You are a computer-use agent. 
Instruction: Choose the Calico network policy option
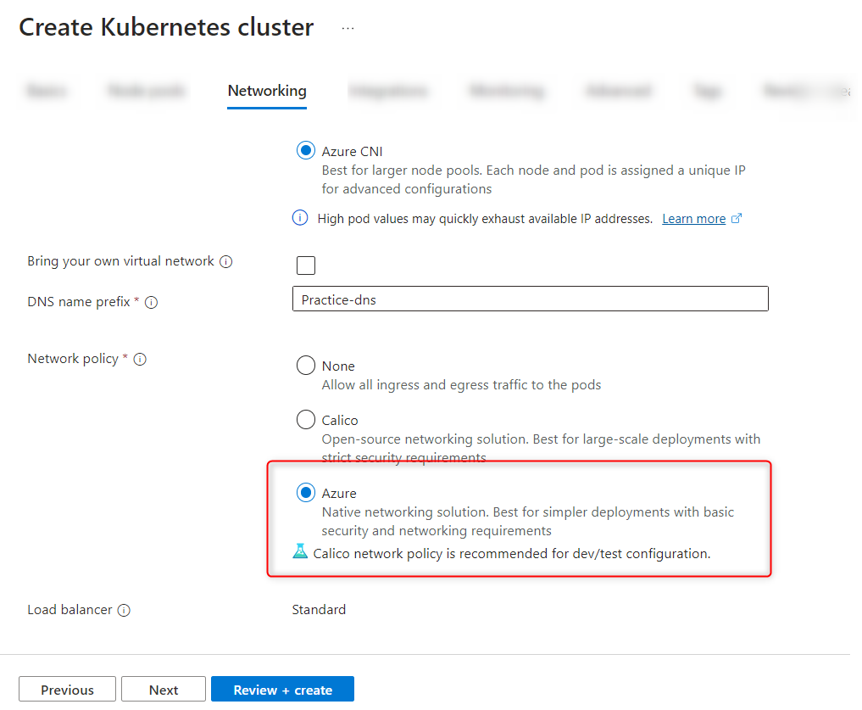(306, 419)
